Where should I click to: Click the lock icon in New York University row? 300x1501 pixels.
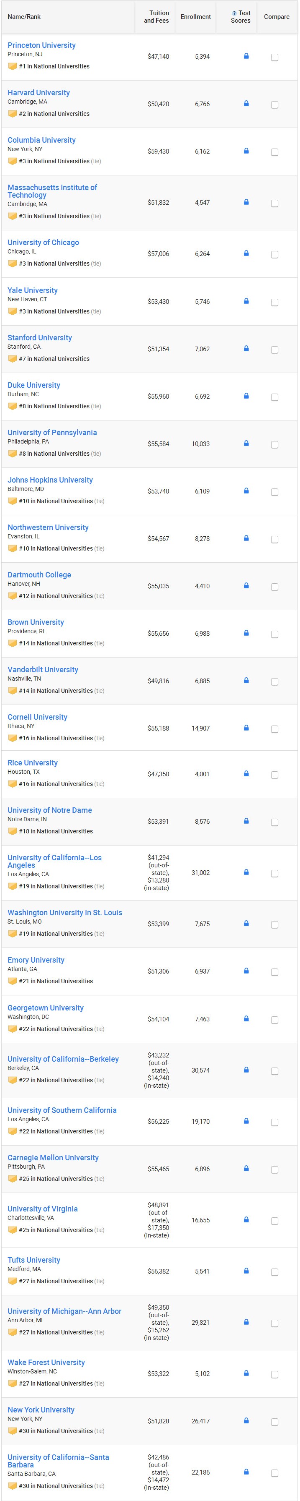(246, 1420)
